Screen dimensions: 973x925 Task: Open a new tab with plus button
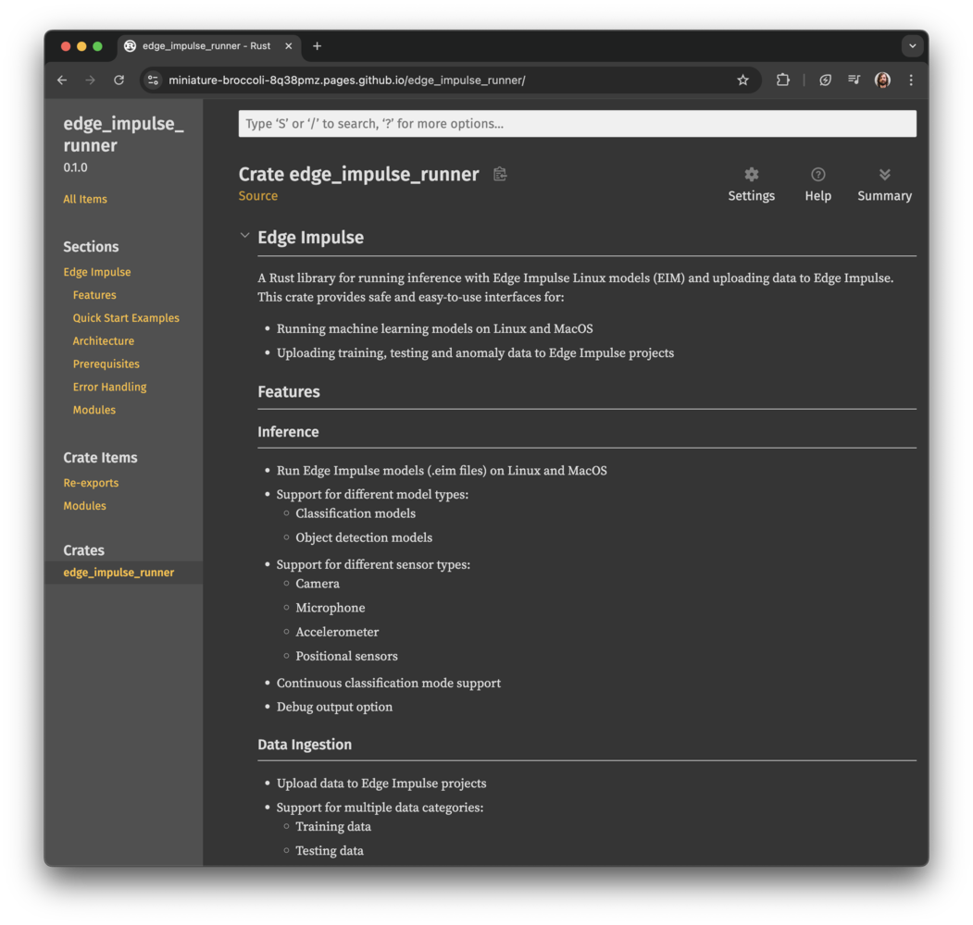coord(318,46)
